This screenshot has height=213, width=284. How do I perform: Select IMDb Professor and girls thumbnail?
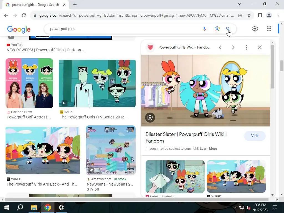pyautogui.click(x=97, y=83)
